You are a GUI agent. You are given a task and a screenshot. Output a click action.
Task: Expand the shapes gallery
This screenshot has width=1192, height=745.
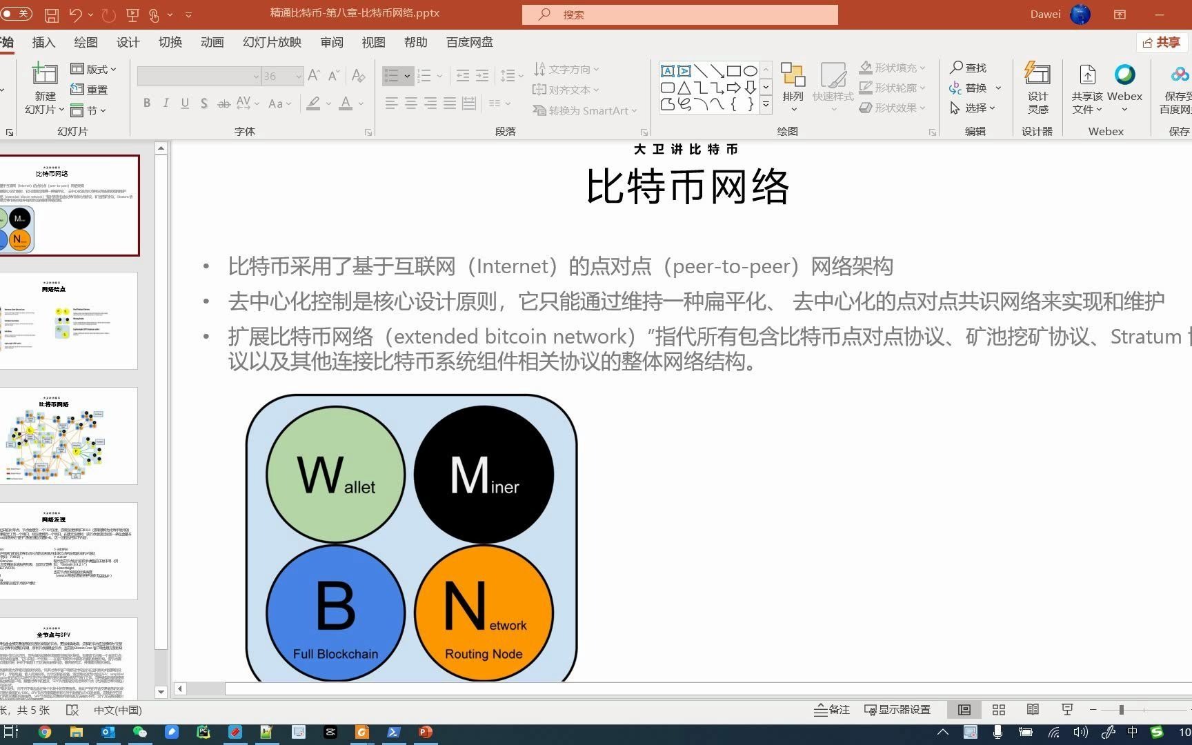pos(766,105)
